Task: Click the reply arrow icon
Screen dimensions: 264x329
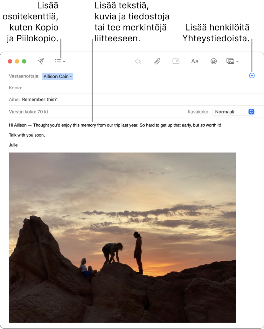Action: 138,61
